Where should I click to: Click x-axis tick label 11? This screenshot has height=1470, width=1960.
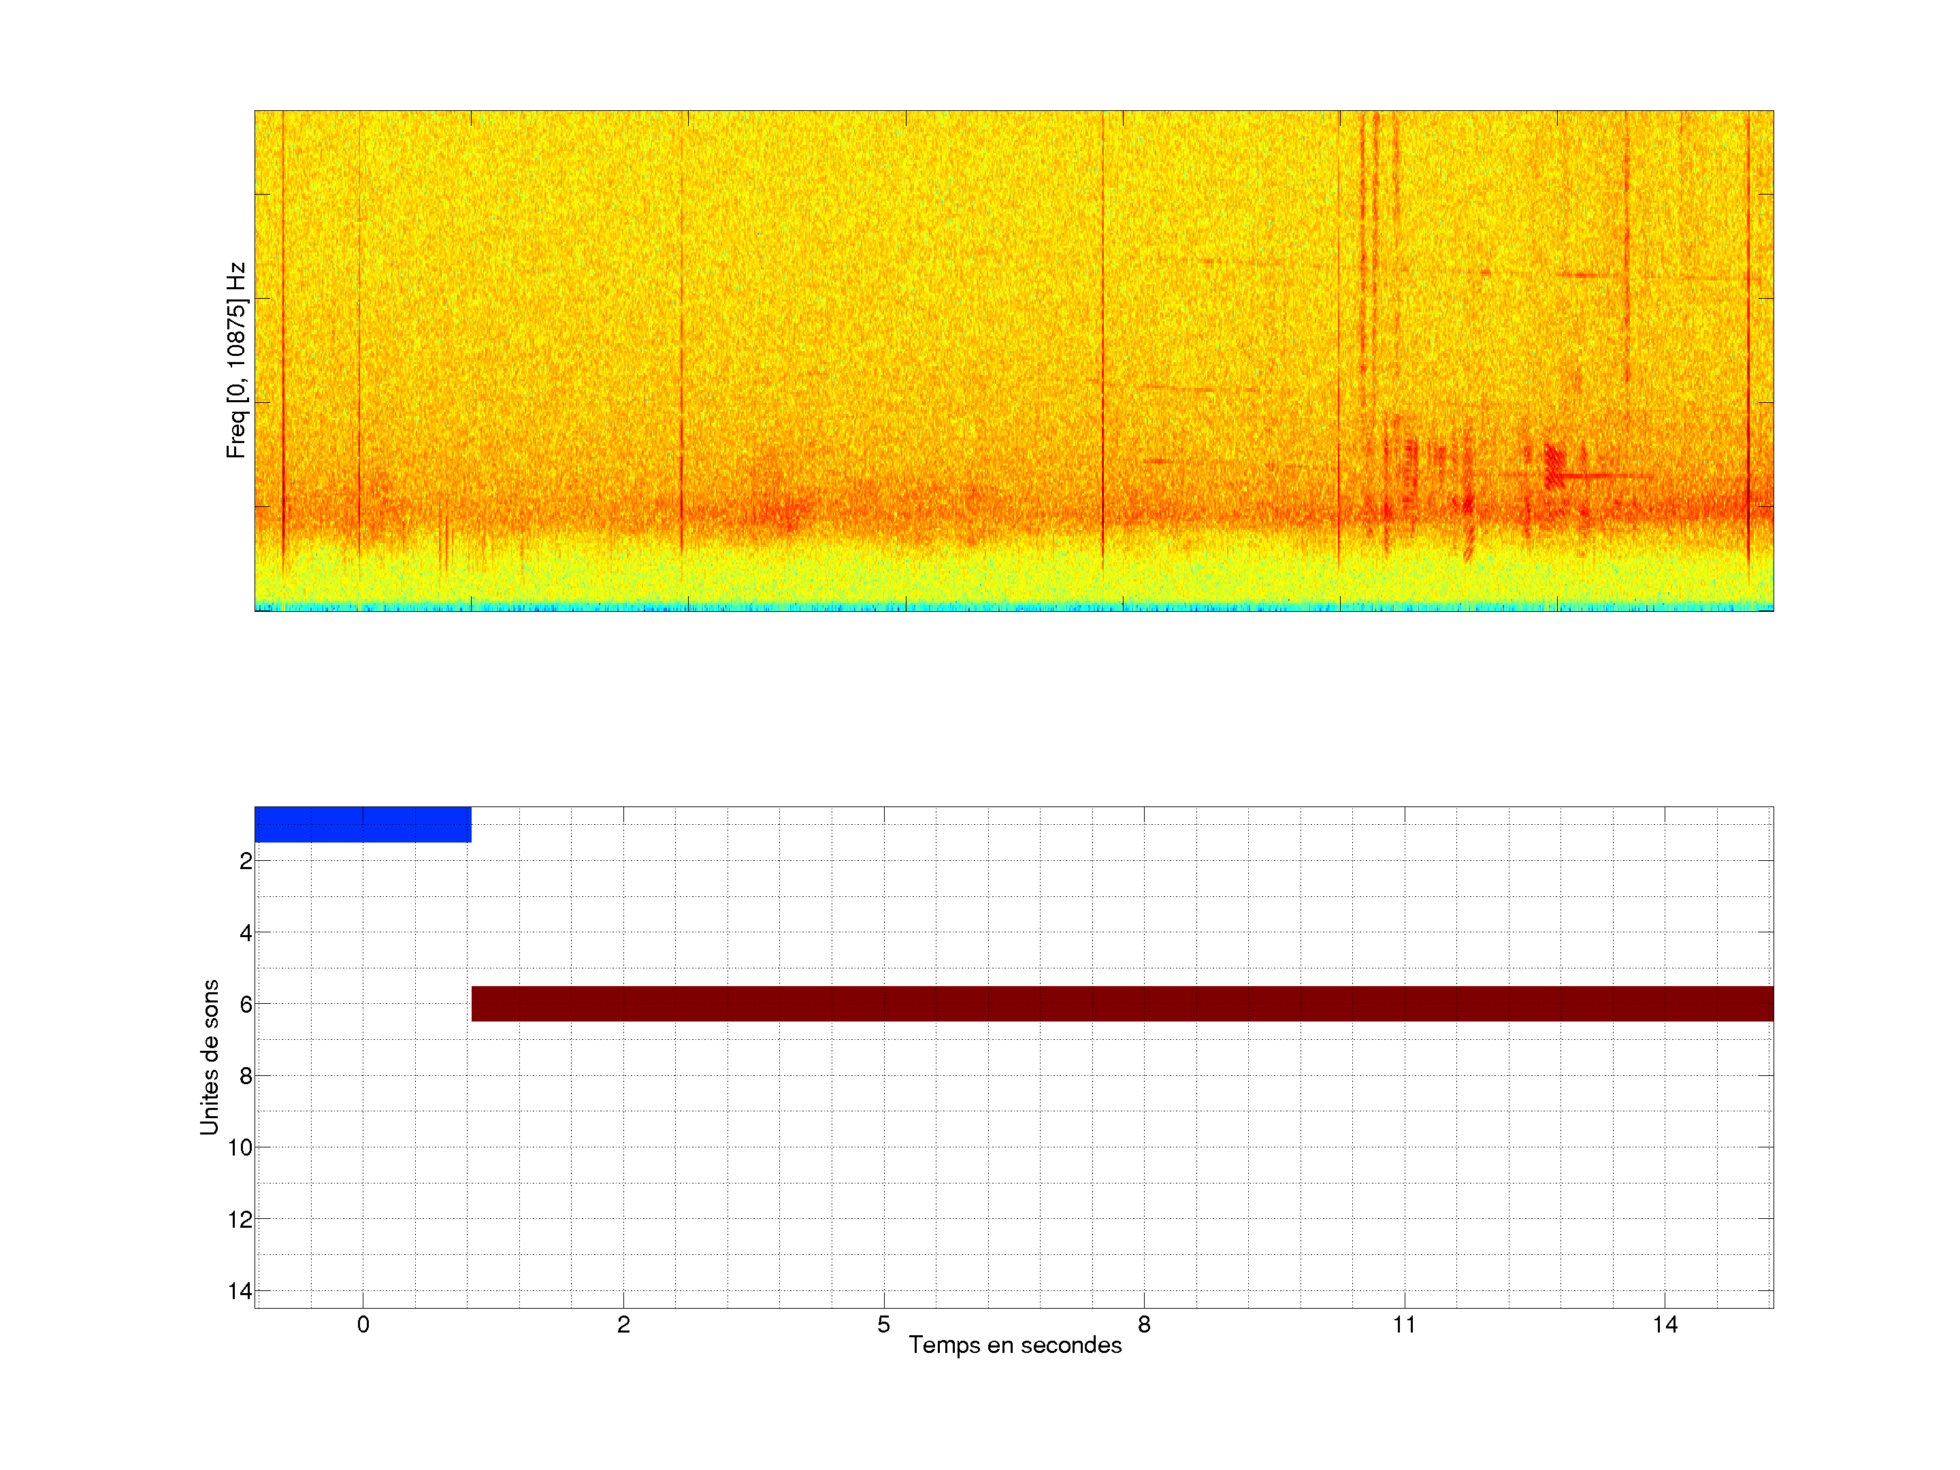click(1403, 1324)
